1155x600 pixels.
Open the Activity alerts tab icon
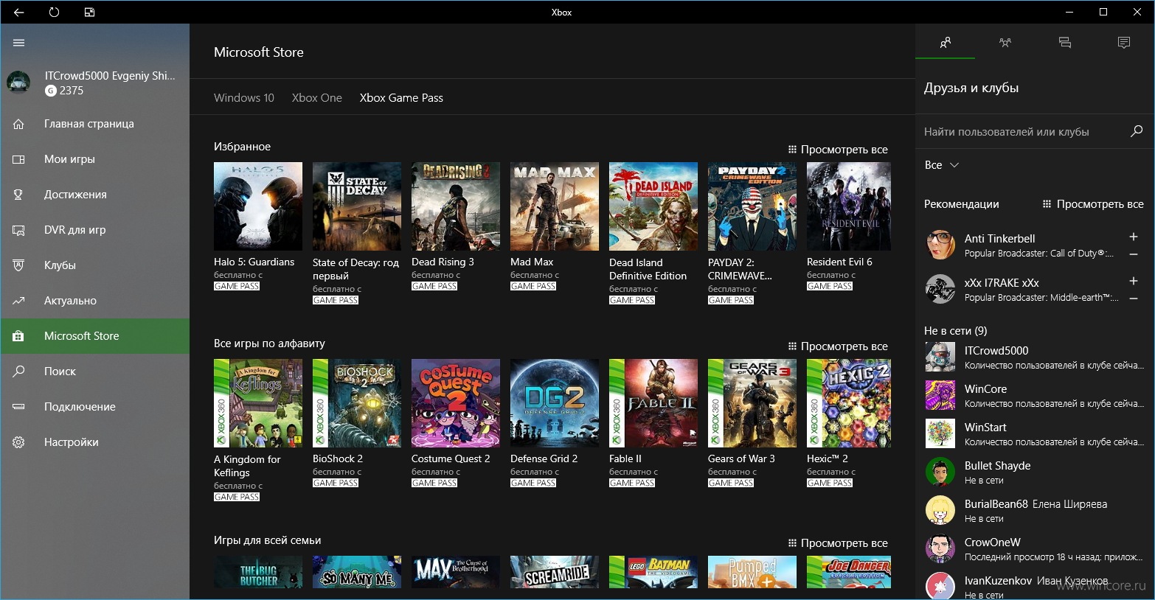pyautogui.click(x=1124, y=43)
